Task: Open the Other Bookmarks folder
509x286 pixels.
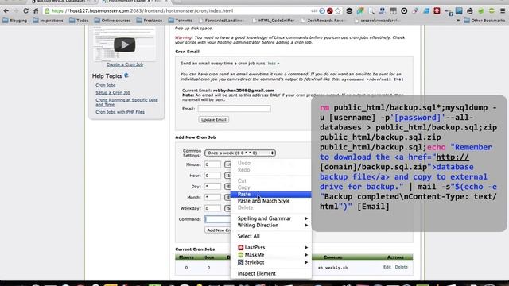Action: [484, 21]
